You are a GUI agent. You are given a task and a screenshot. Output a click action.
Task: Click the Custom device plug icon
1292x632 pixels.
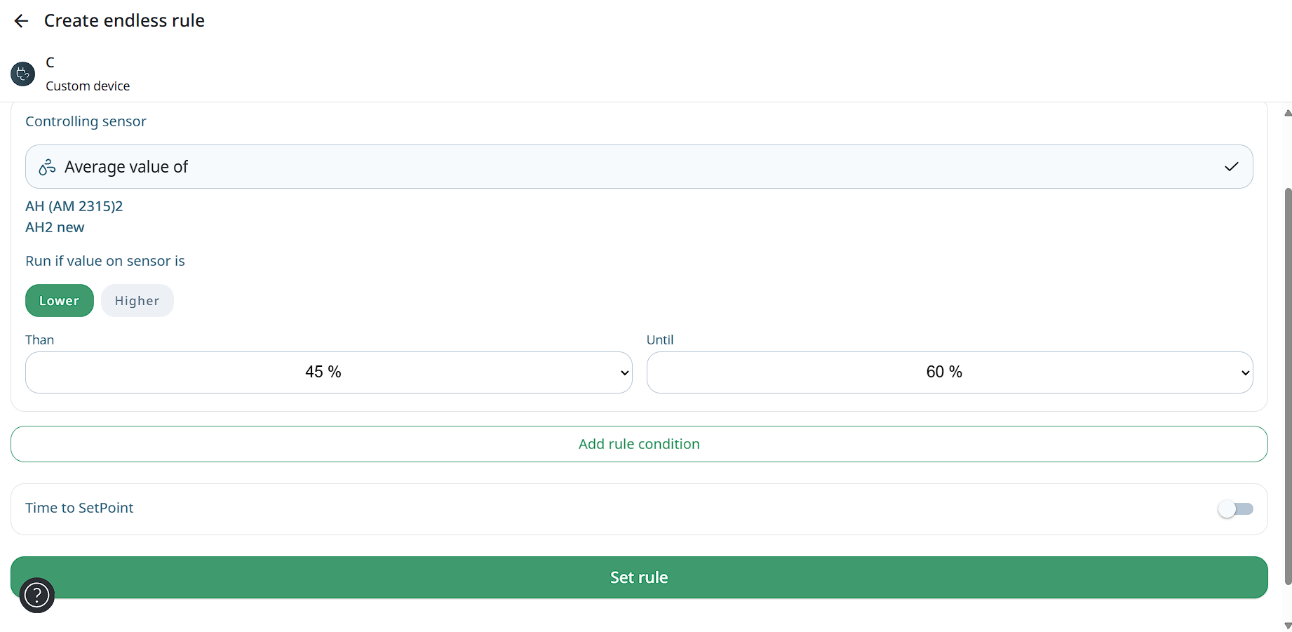(x=22, y=74)
